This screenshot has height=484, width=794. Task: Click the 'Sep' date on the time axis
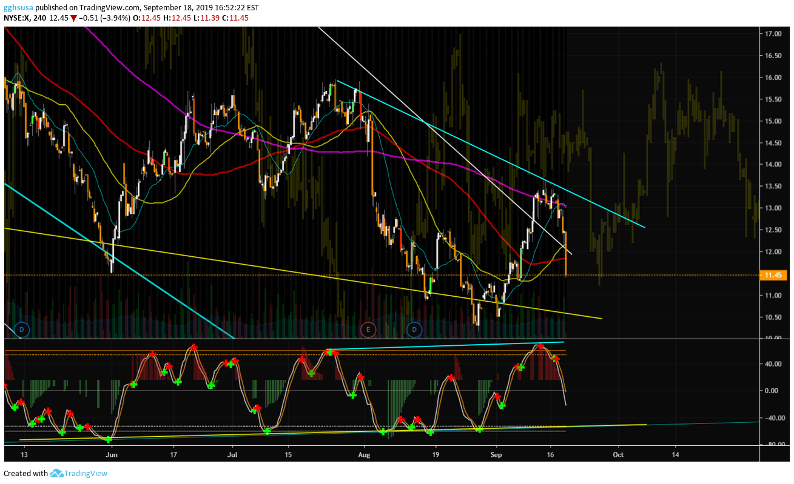(497, 454)
